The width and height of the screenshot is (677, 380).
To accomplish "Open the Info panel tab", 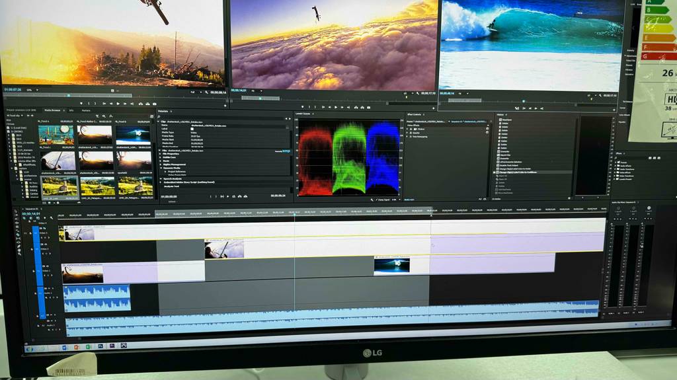I will [x=71, y=110].
